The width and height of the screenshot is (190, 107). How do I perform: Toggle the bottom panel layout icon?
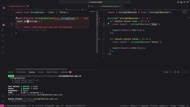click(x=181, y=2)
